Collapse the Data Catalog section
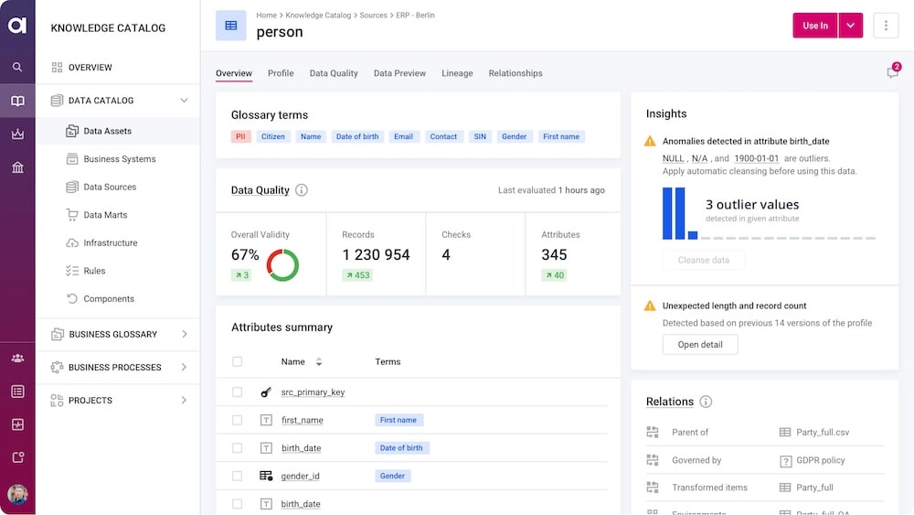The image size is (914, 515). (x=184, y=101)
